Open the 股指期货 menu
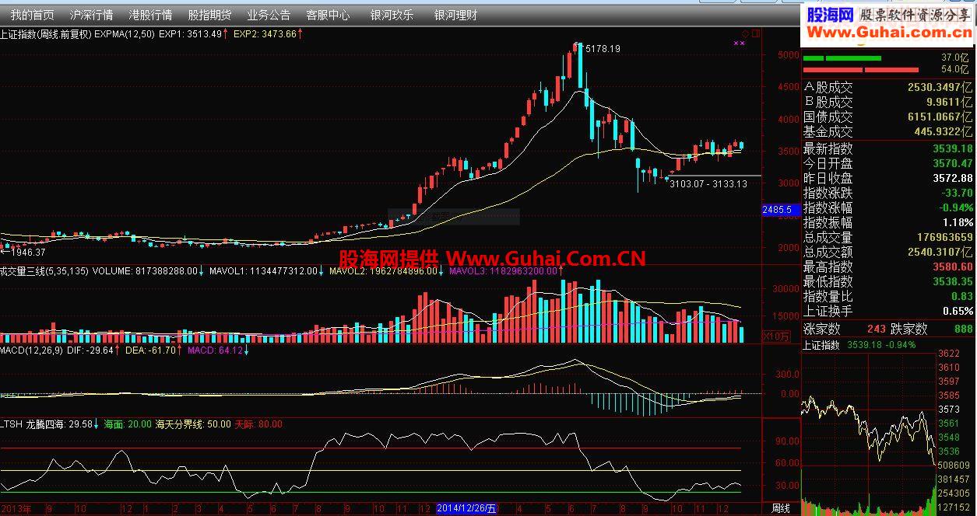Screen dimensions: 977x516 [209, 15]
